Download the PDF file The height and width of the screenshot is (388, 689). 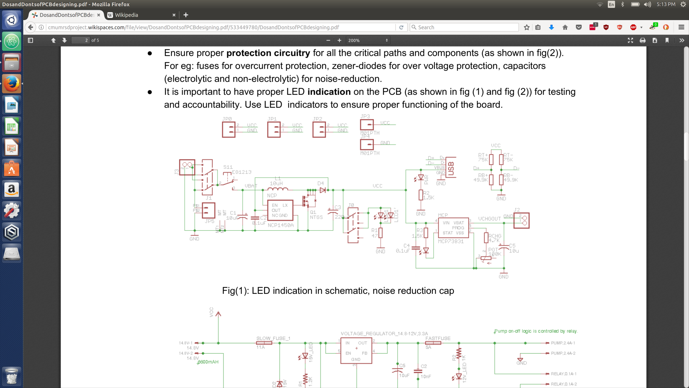(655, 40)
